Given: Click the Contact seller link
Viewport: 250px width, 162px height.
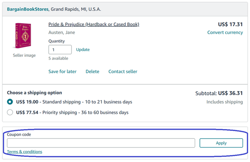Looking at the screenshot, I should click(123, 72).
